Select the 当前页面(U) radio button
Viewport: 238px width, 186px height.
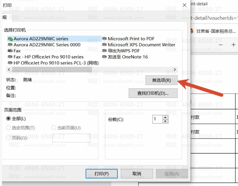coord(54,128)
